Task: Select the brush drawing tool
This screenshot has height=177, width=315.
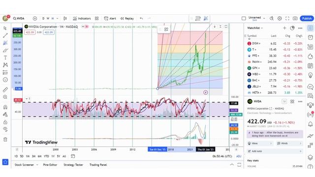Action: pyautogui.click(x=5, y=50)
